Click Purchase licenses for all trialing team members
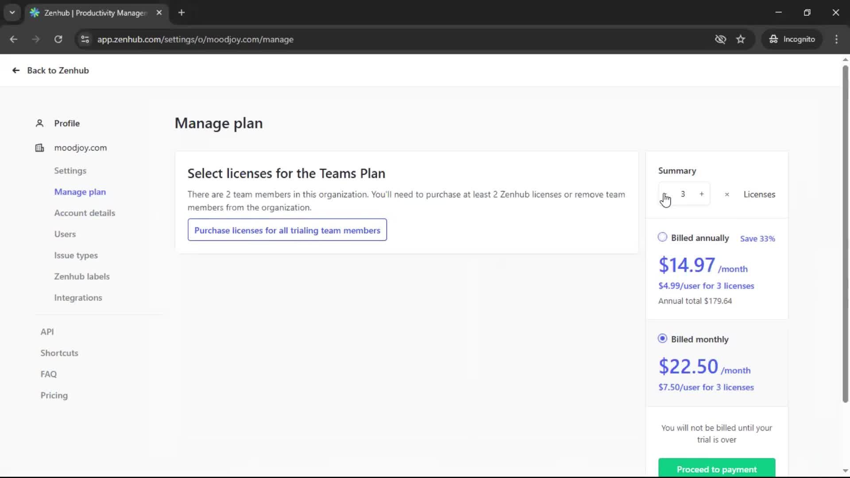 (x=287, y=230)
